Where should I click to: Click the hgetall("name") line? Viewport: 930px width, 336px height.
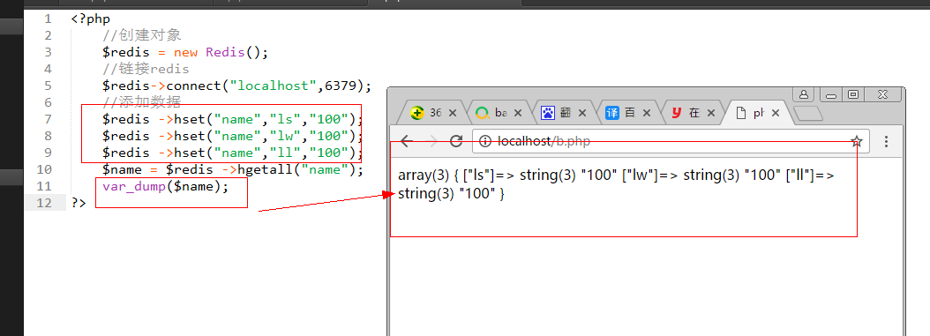(233, 170)
